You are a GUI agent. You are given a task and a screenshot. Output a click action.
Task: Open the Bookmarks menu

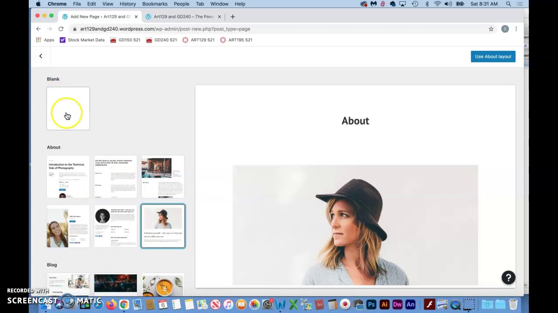click(155, 4)
